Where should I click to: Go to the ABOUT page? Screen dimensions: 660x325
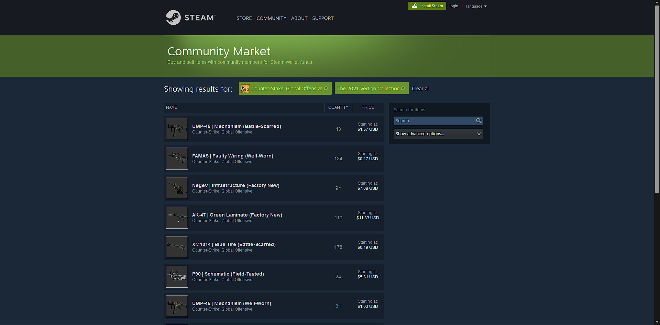pos(299,18)
